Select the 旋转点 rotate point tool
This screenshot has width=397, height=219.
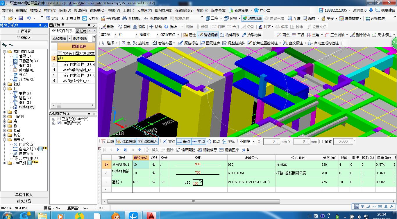[x=141, y=43]
